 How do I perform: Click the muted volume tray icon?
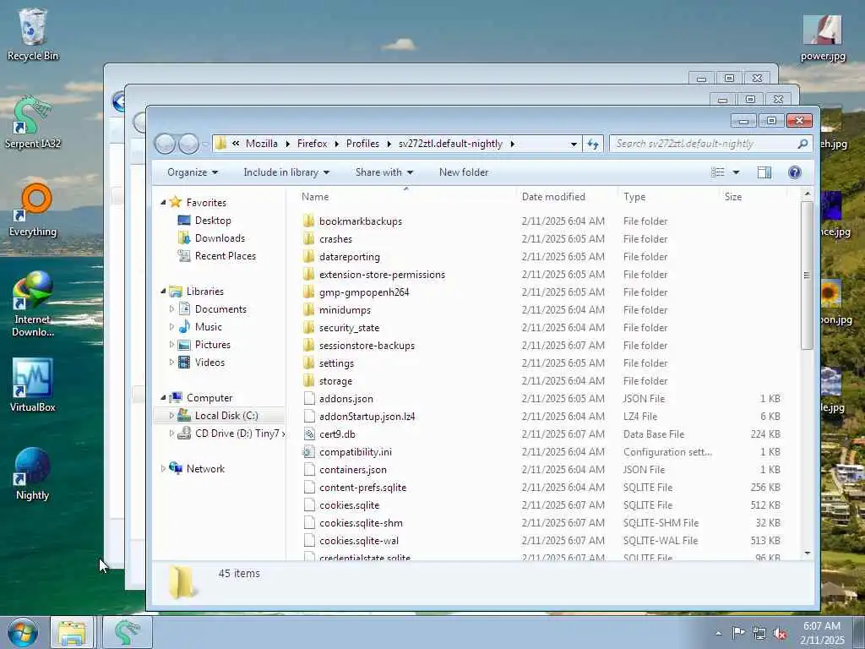click(780, 633)
